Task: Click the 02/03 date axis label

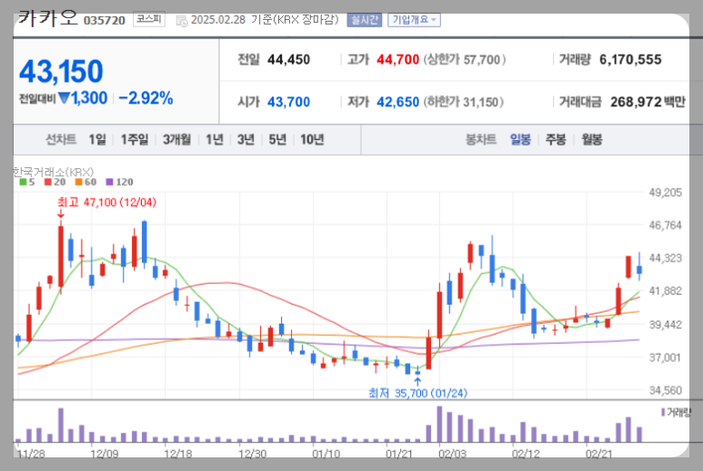Action: point(452,454)
